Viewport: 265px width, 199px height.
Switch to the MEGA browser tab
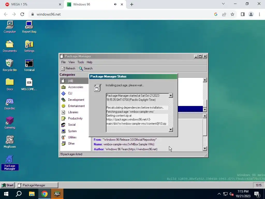coord(32,4)
